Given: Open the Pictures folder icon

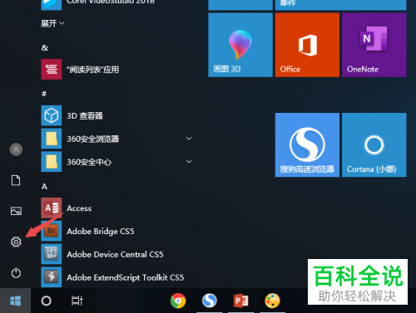Looking at the screenshot, I should [x=16, y=211].
